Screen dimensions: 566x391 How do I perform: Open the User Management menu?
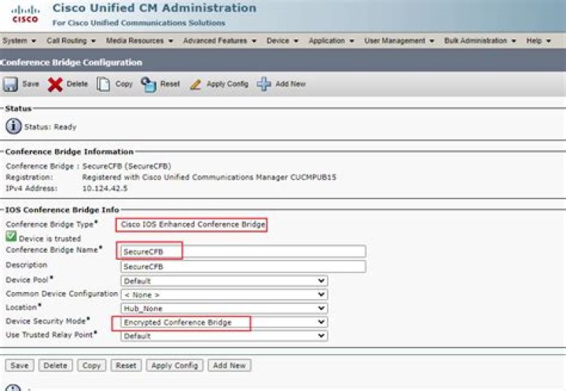399,40
